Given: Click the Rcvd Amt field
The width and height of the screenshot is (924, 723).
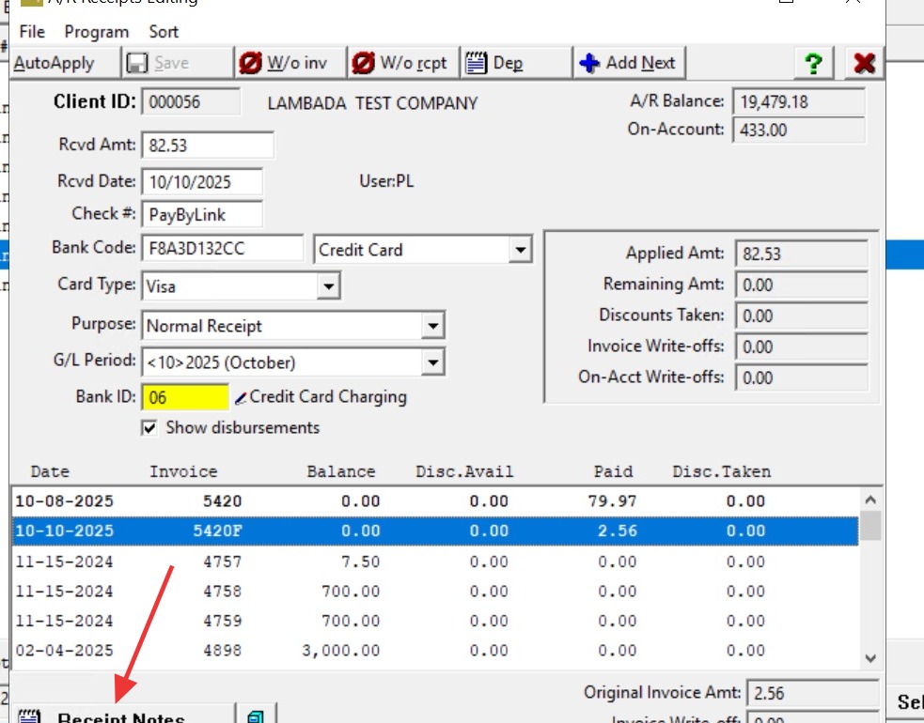Looking at the screenshot, I should click(208, 145).
